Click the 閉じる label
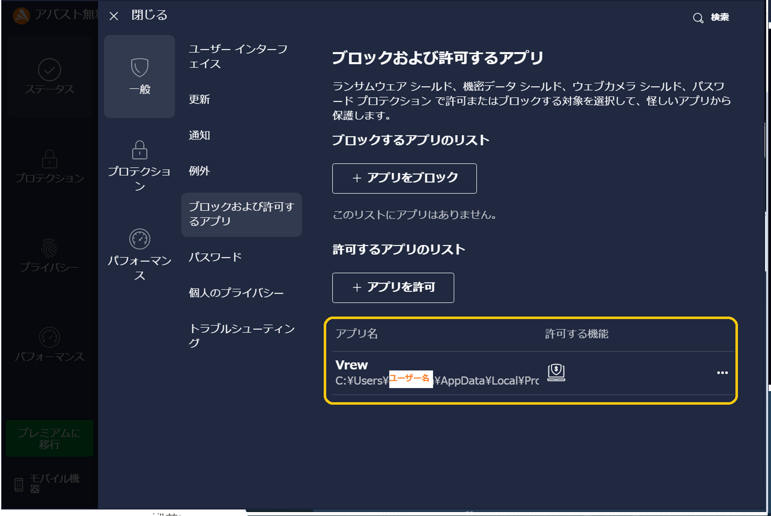Viewport: 771px width, 516px height. (150, 15)
